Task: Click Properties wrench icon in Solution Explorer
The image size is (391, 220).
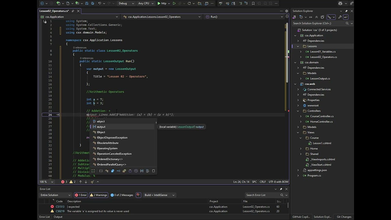Action: pos(340,17)
